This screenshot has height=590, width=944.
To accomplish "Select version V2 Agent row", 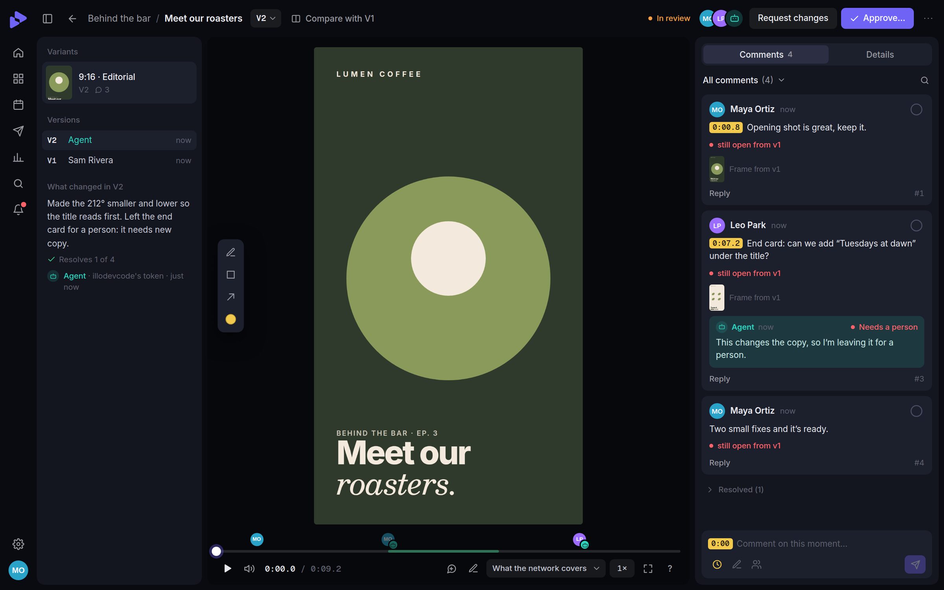I will coord(119,140).
